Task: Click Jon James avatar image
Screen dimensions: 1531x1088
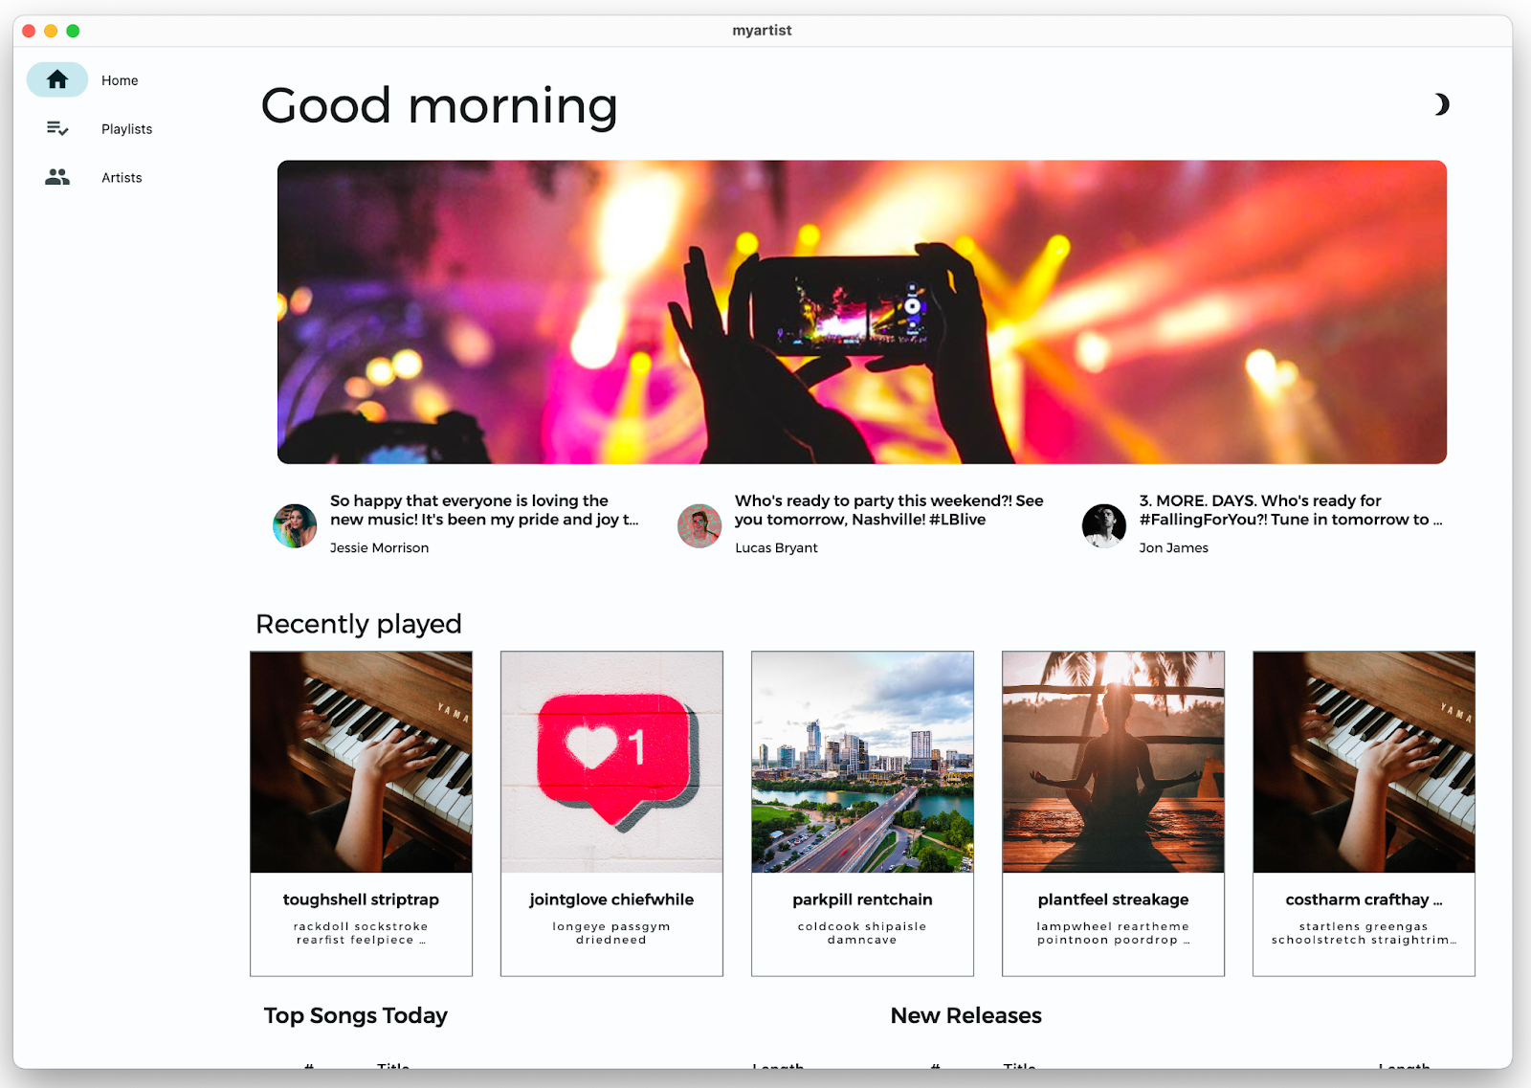Action: [1104, 525]
